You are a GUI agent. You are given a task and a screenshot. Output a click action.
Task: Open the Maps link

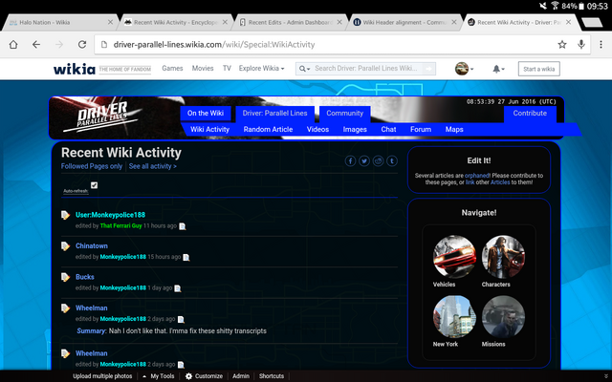point(454,130)
